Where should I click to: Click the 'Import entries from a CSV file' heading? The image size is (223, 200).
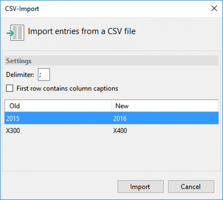click(x=82, y=31)
